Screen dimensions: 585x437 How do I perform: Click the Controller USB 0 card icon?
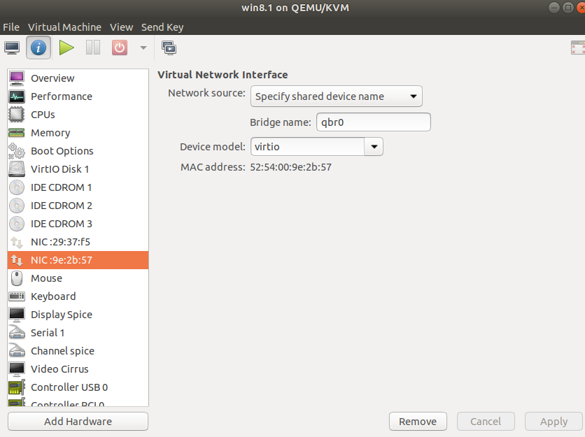coord(17,387)
